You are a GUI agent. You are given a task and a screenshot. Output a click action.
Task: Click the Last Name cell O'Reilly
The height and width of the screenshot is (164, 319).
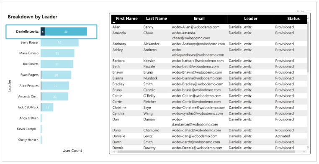(x=149, y=96)
